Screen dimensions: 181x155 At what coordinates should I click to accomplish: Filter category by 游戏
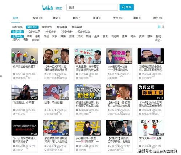coord(71,36)
